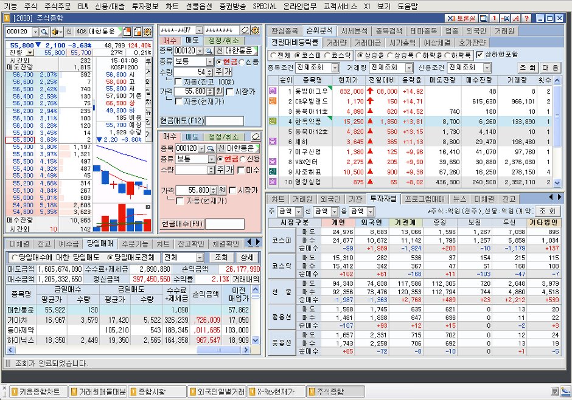Click the red 'A' font icon
This screenshot has height=400, width=572.
tap(516, 18)
